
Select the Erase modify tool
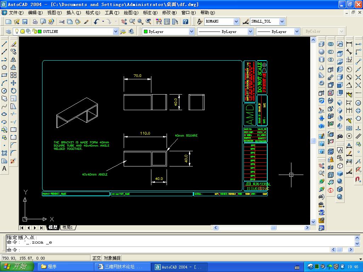(13, 44)
